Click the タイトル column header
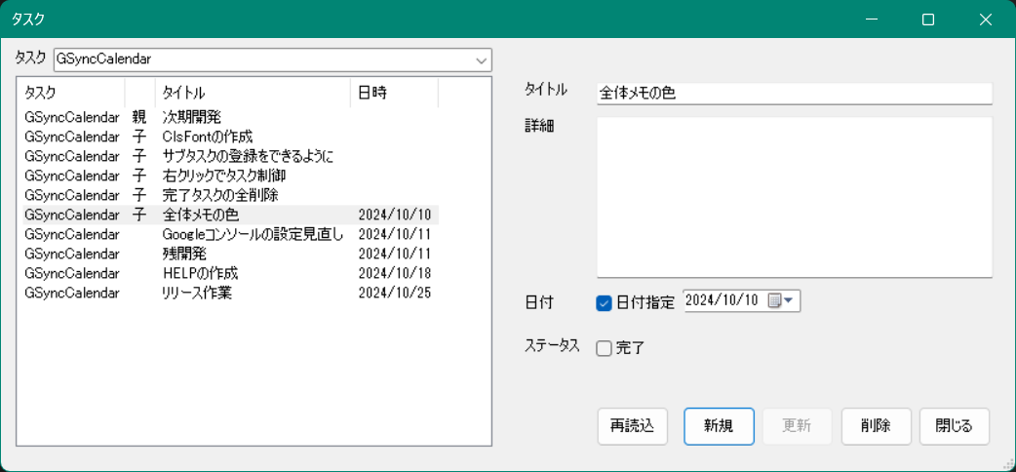The width and height of the screenshot is (1016, 472). (252, 93)
